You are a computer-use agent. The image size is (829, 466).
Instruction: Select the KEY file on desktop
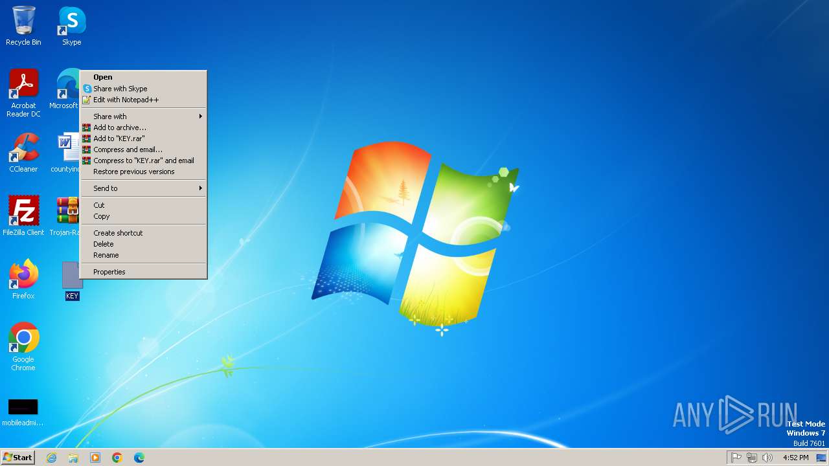tap(72, 281)
